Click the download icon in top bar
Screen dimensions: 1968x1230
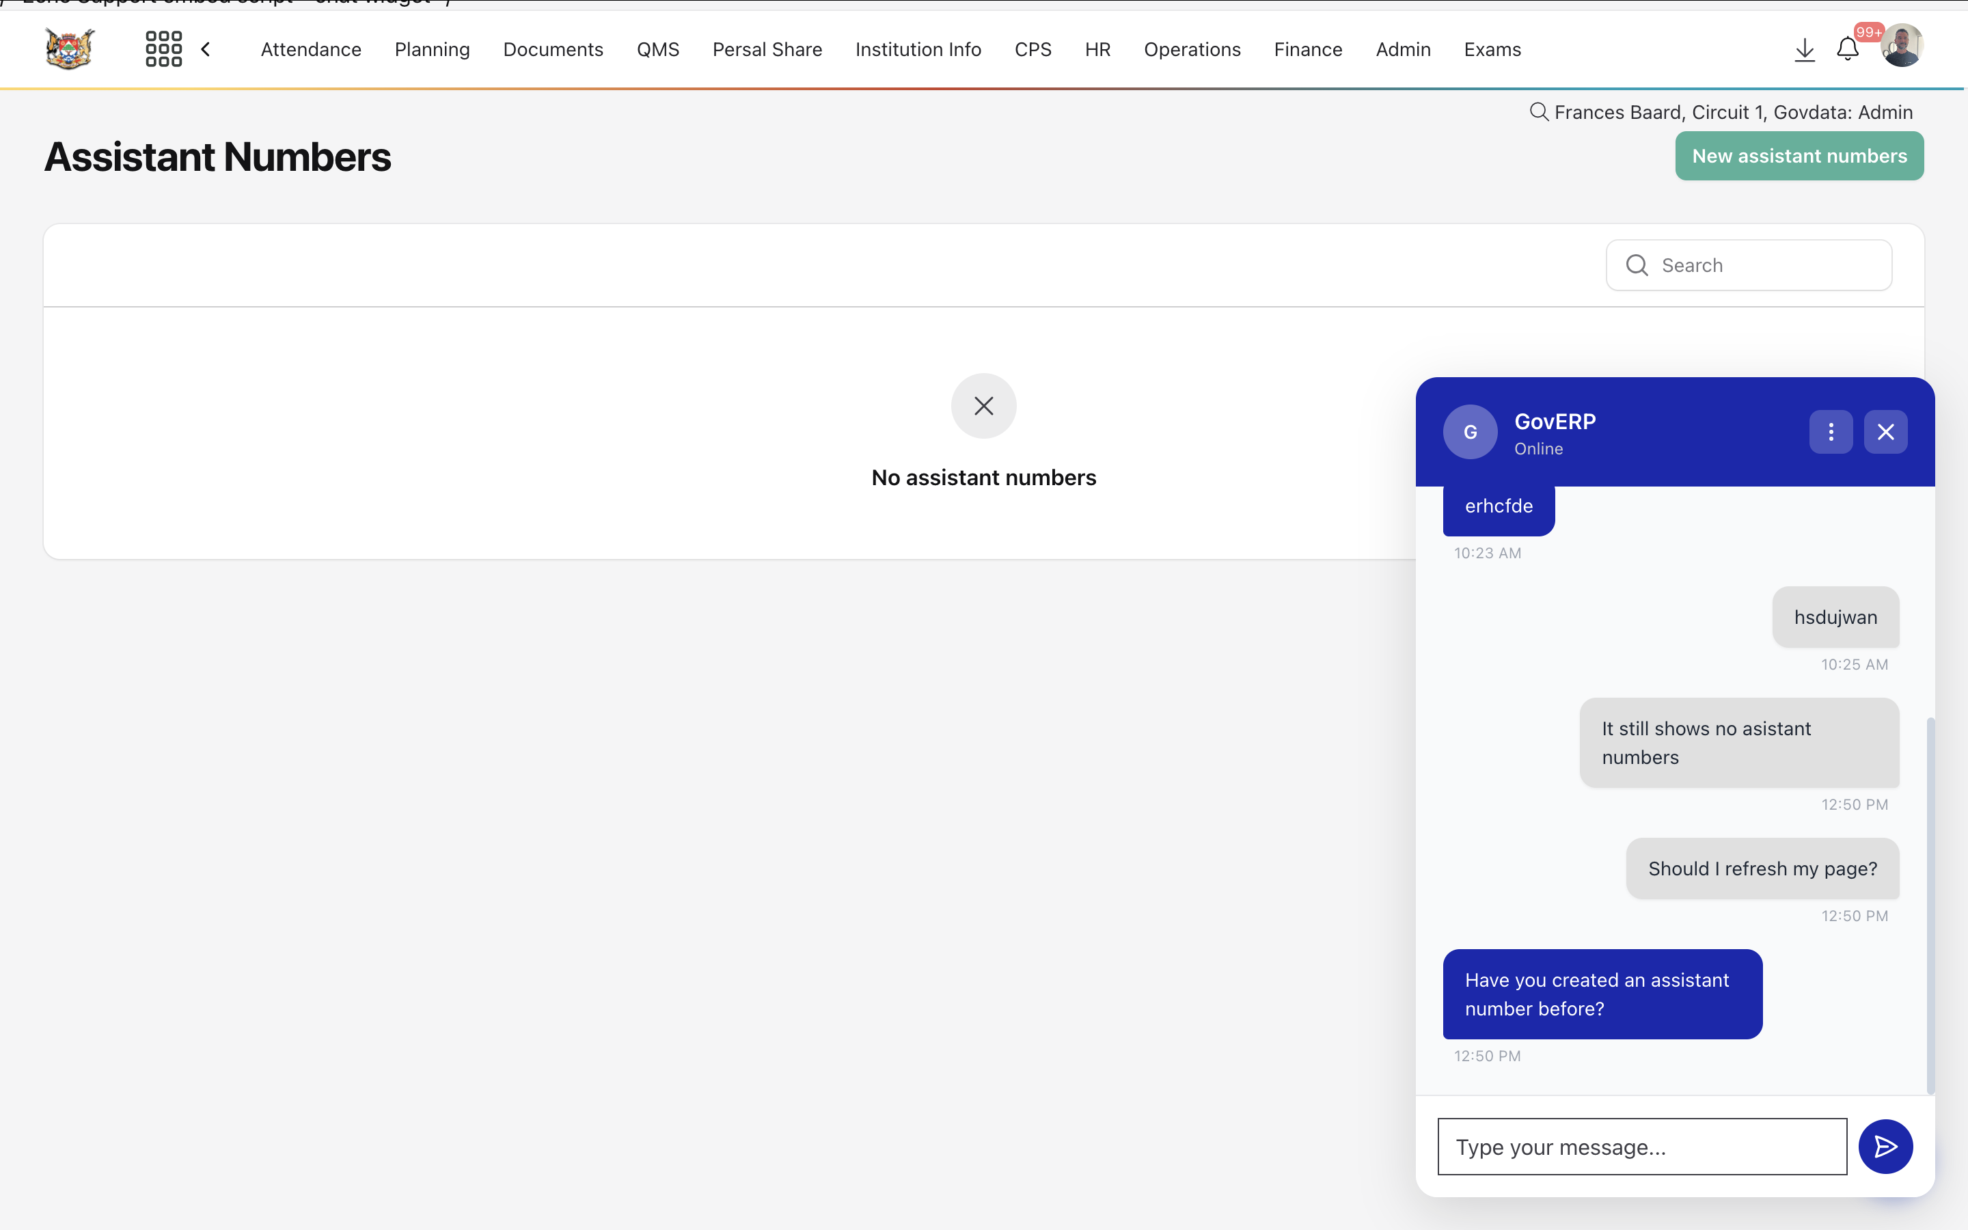click(x=1804, y=49)
